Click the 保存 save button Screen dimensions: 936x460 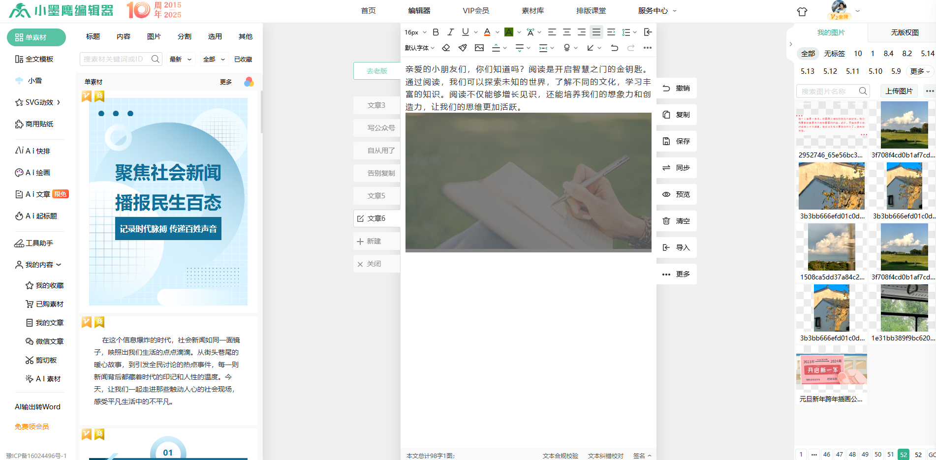pos(677,141)
